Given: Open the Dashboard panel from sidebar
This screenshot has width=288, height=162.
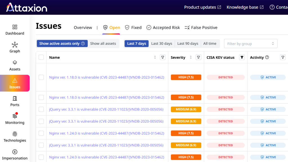Looking at the screenshot, I should click(15, 30).
